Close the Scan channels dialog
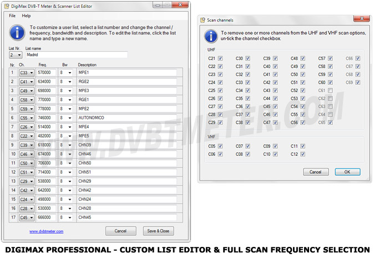 point(362,18)
